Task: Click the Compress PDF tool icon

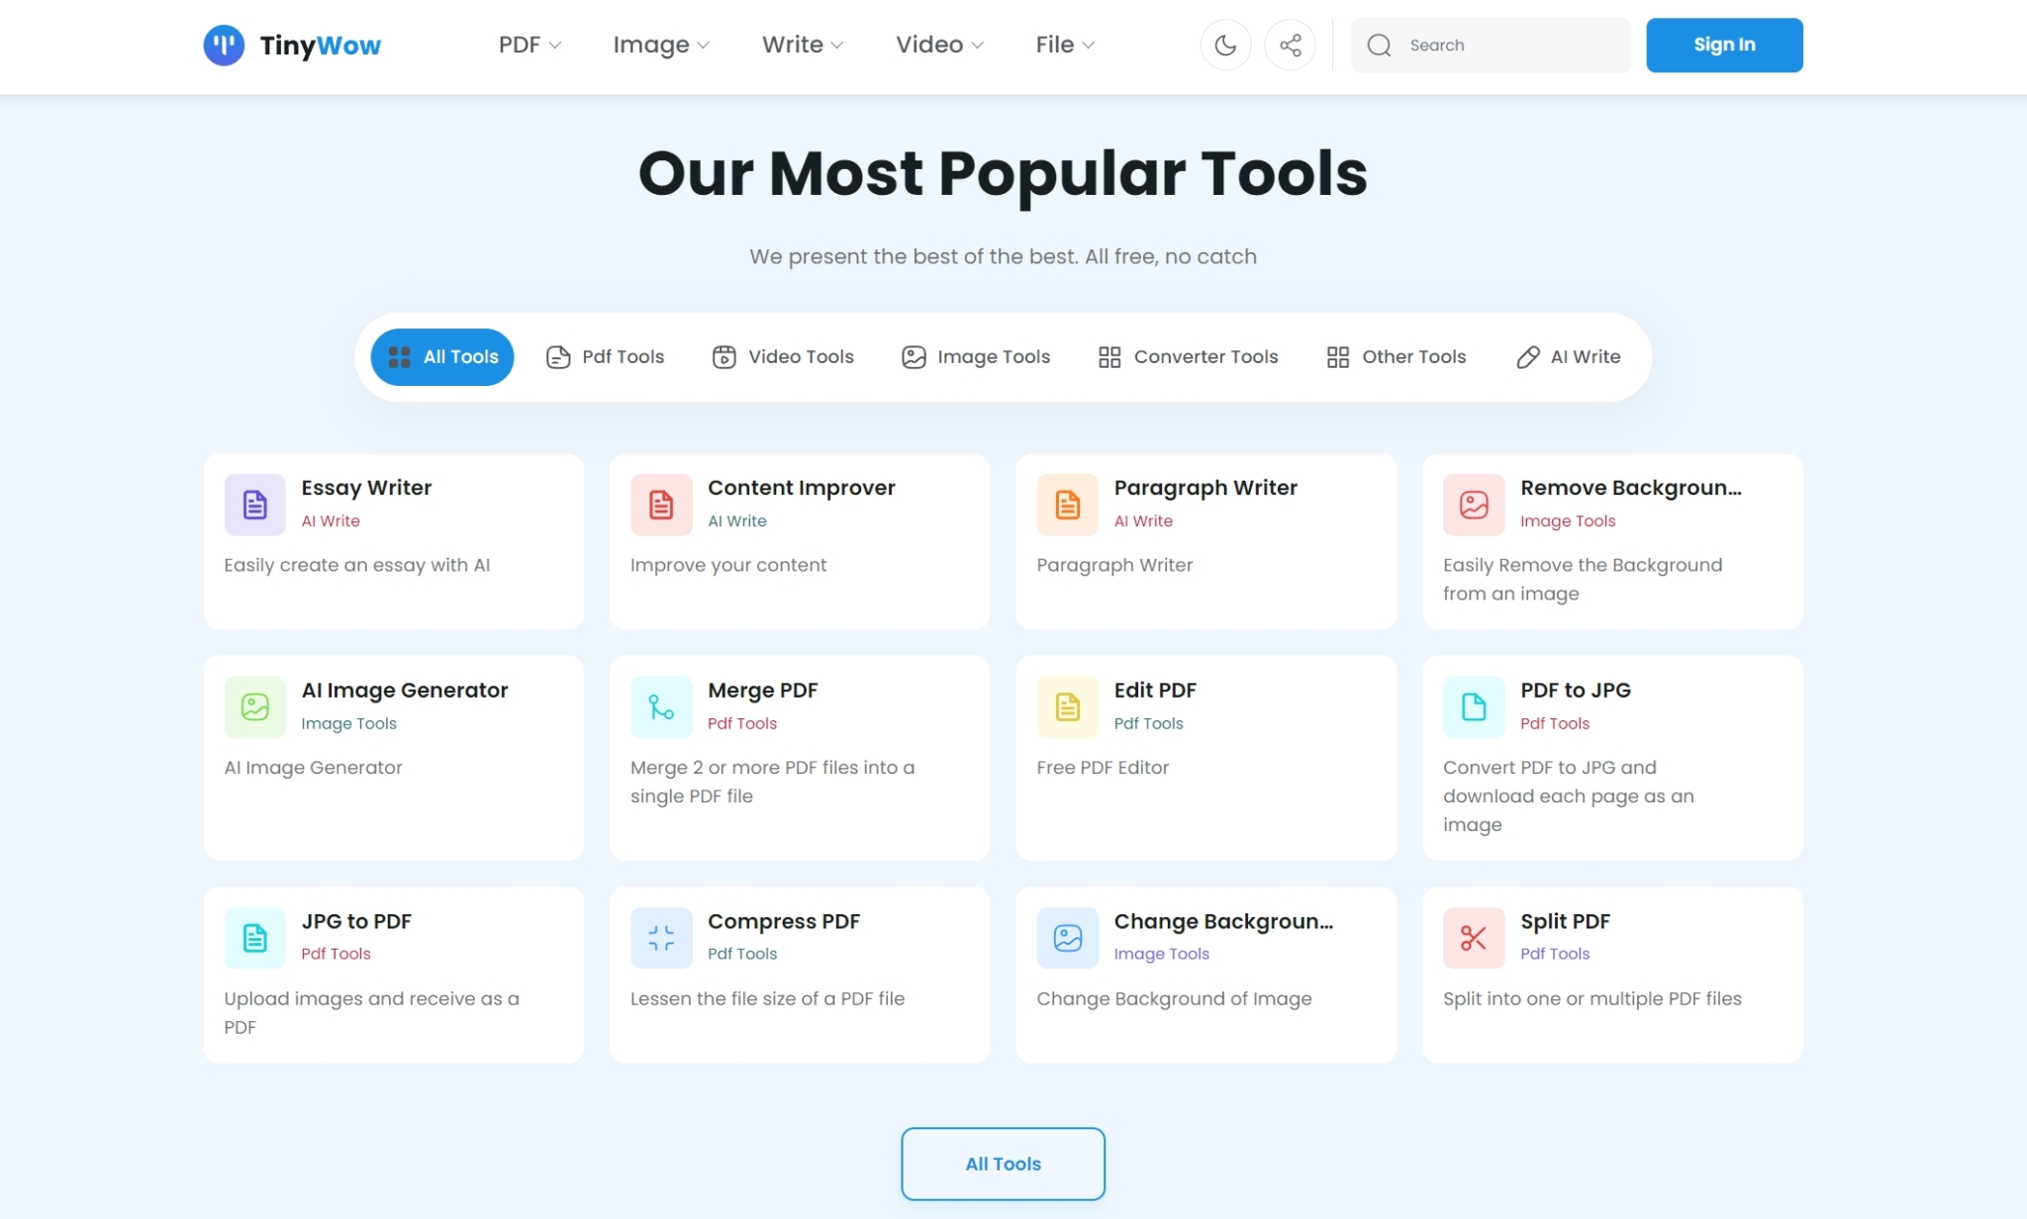Action: 660,938
